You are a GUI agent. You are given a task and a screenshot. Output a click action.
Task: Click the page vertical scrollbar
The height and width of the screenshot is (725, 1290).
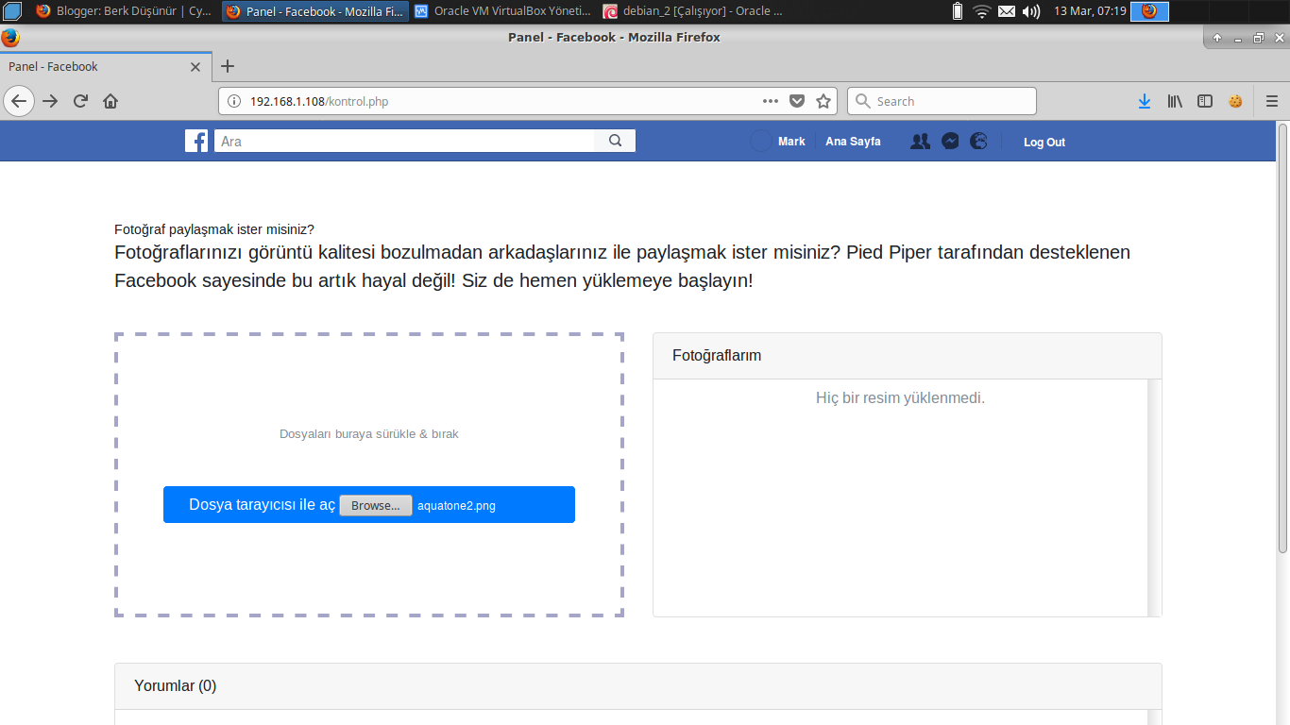click(x=1282, y=338)
